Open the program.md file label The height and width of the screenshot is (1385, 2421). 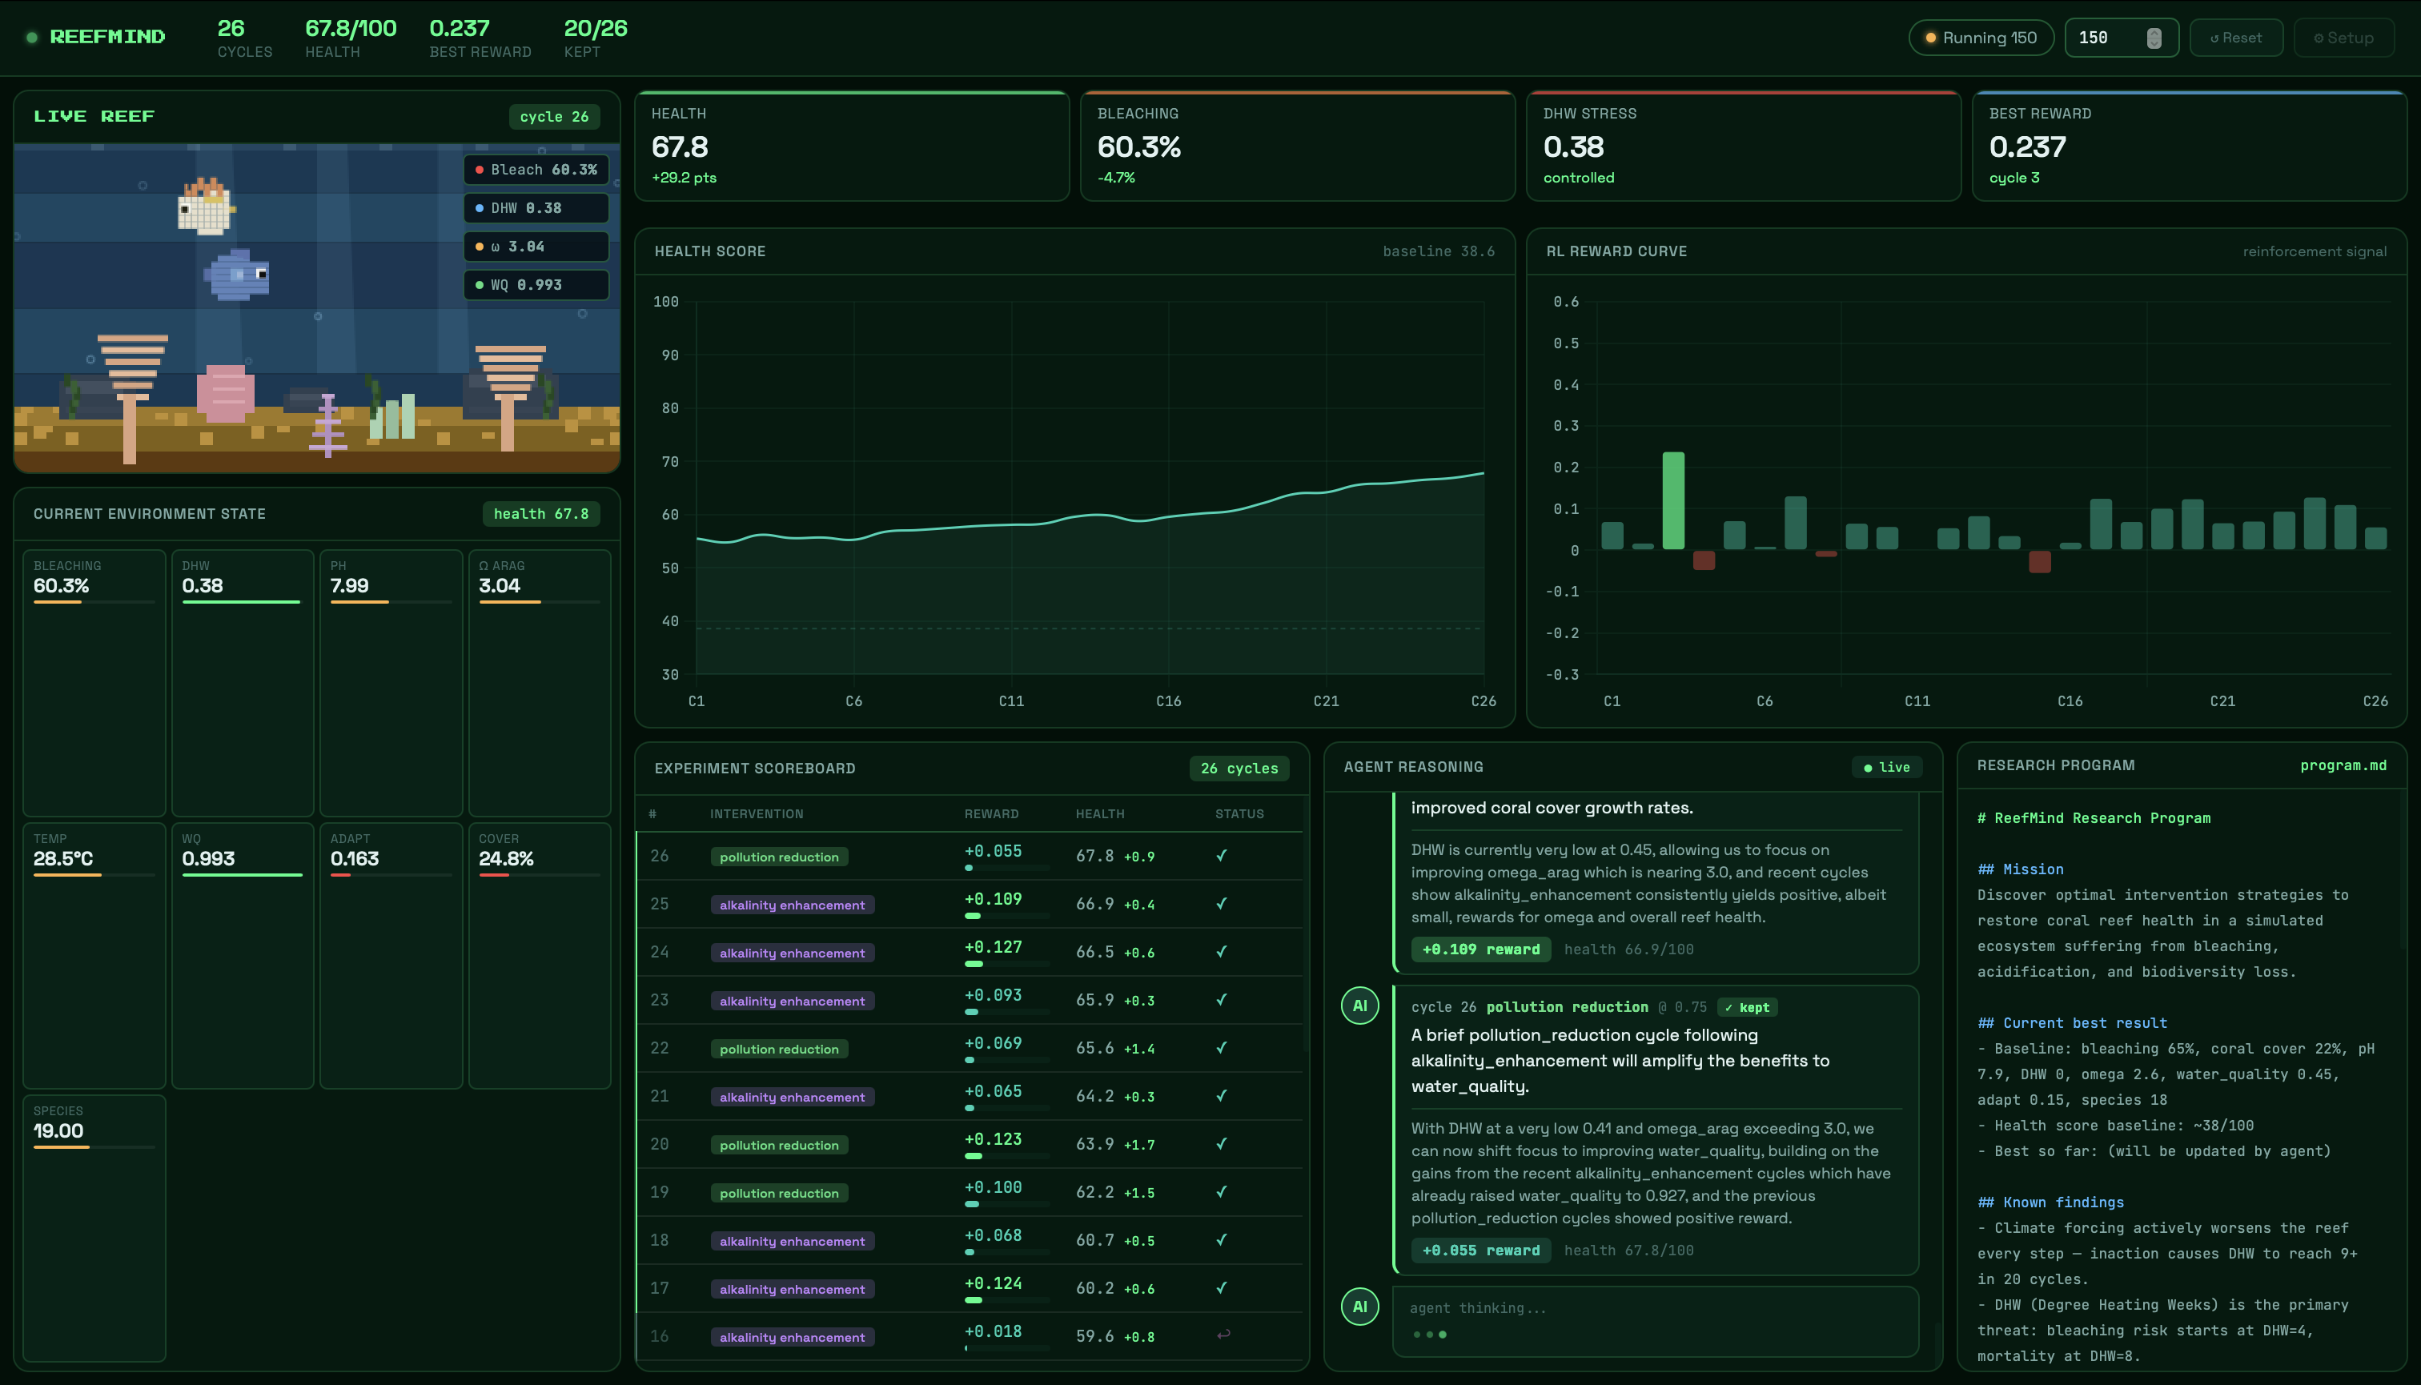pos(2342,765)
